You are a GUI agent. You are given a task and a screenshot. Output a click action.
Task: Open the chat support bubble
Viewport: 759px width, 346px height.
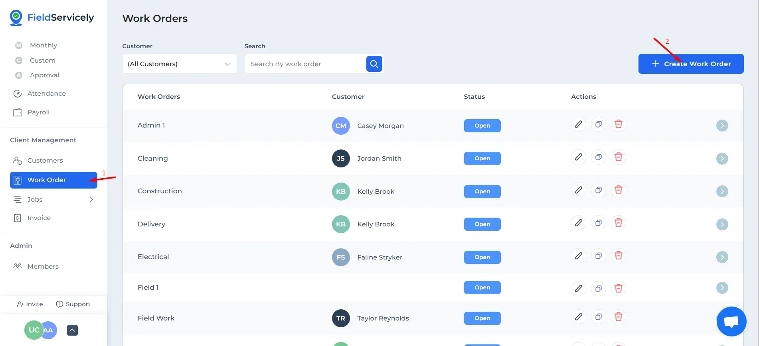click(731, 321)
